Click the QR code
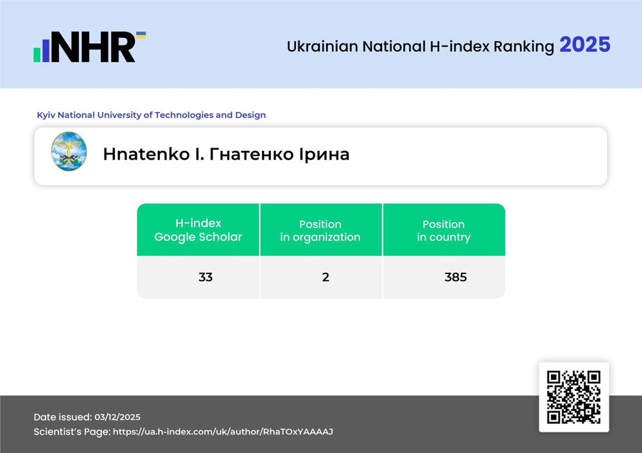This screenshot has height=453, width=642. click(573, 397)
